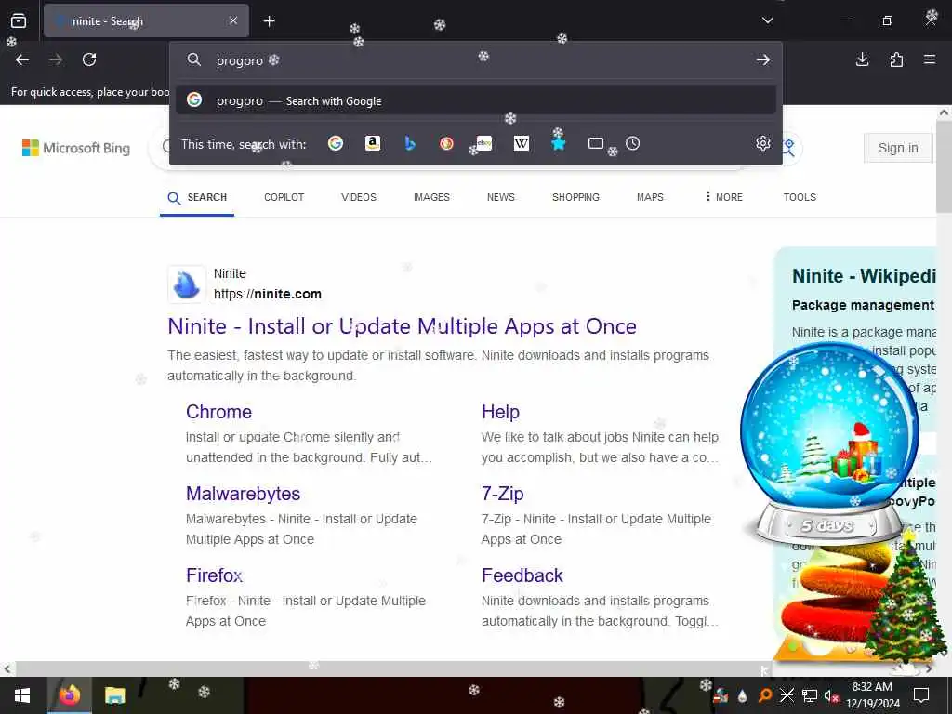Search bookmarks using the star icon
The image size is (952, 714).
[559, 143]
